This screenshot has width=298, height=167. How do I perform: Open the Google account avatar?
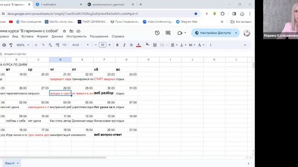(247, 33)
